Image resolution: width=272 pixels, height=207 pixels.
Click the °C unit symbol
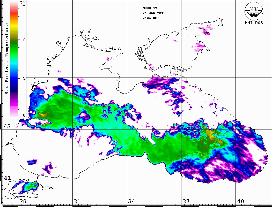click(23, 4)
